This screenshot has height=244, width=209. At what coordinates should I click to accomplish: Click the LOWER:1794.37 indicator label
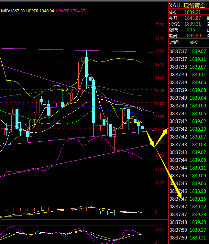(x=71, y=11)
